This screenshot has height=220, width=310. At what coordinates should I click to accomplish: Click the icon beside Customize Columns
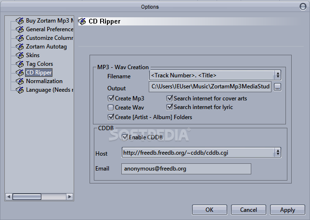(x=20, y=38)
